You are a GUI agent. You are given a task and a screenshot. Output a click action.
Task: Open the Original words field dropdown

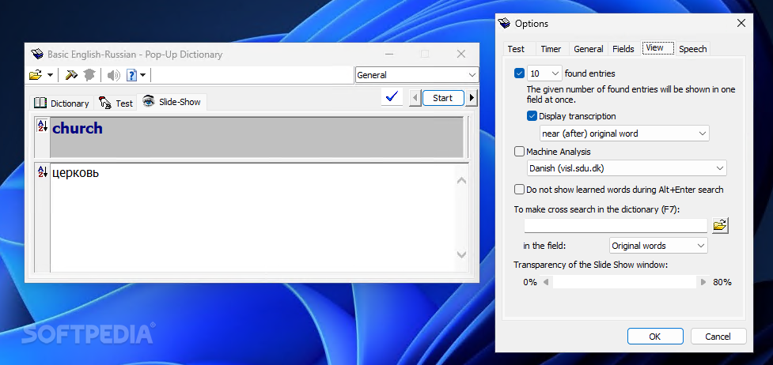[658, 245]
